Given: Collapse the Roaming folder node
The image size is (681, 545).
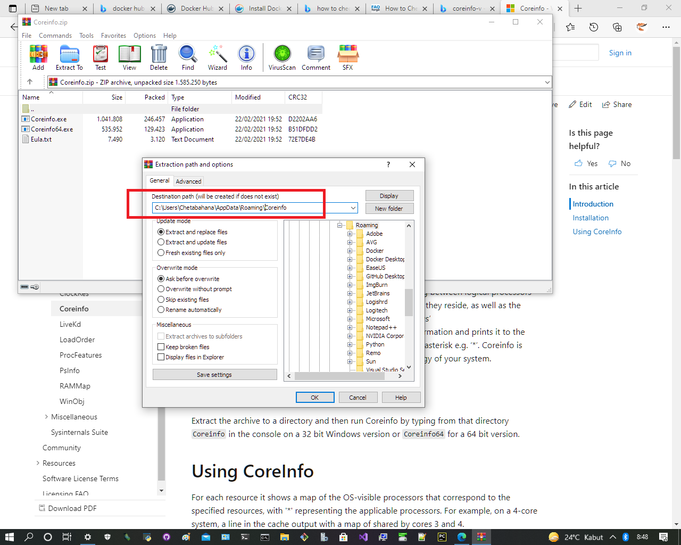Looking at the screenshot, I should (340, 225).
